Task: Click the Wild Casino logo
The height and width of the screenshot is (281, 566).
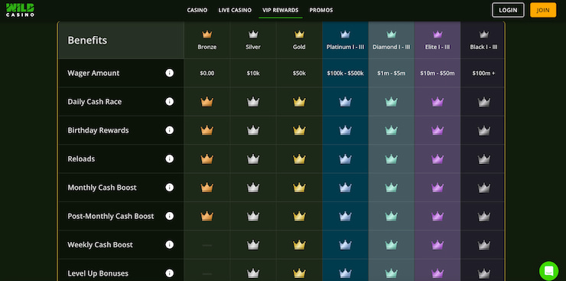Action: [20, 10]
